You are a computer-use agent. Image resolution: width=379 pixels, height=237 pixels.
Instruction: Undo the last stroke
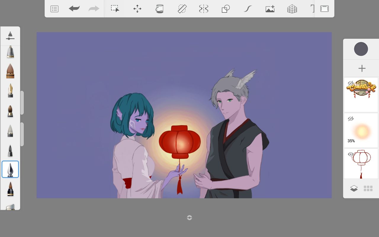click(74, 9)
